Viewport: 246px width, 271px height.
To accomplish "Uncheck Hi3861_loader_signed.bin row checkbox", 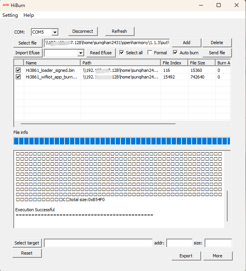I will (x=18, y=70).
